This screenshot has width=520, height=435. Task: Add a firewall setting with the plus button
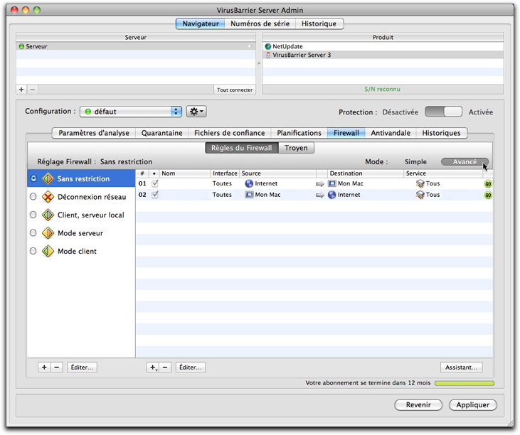(x=44, y=367)
